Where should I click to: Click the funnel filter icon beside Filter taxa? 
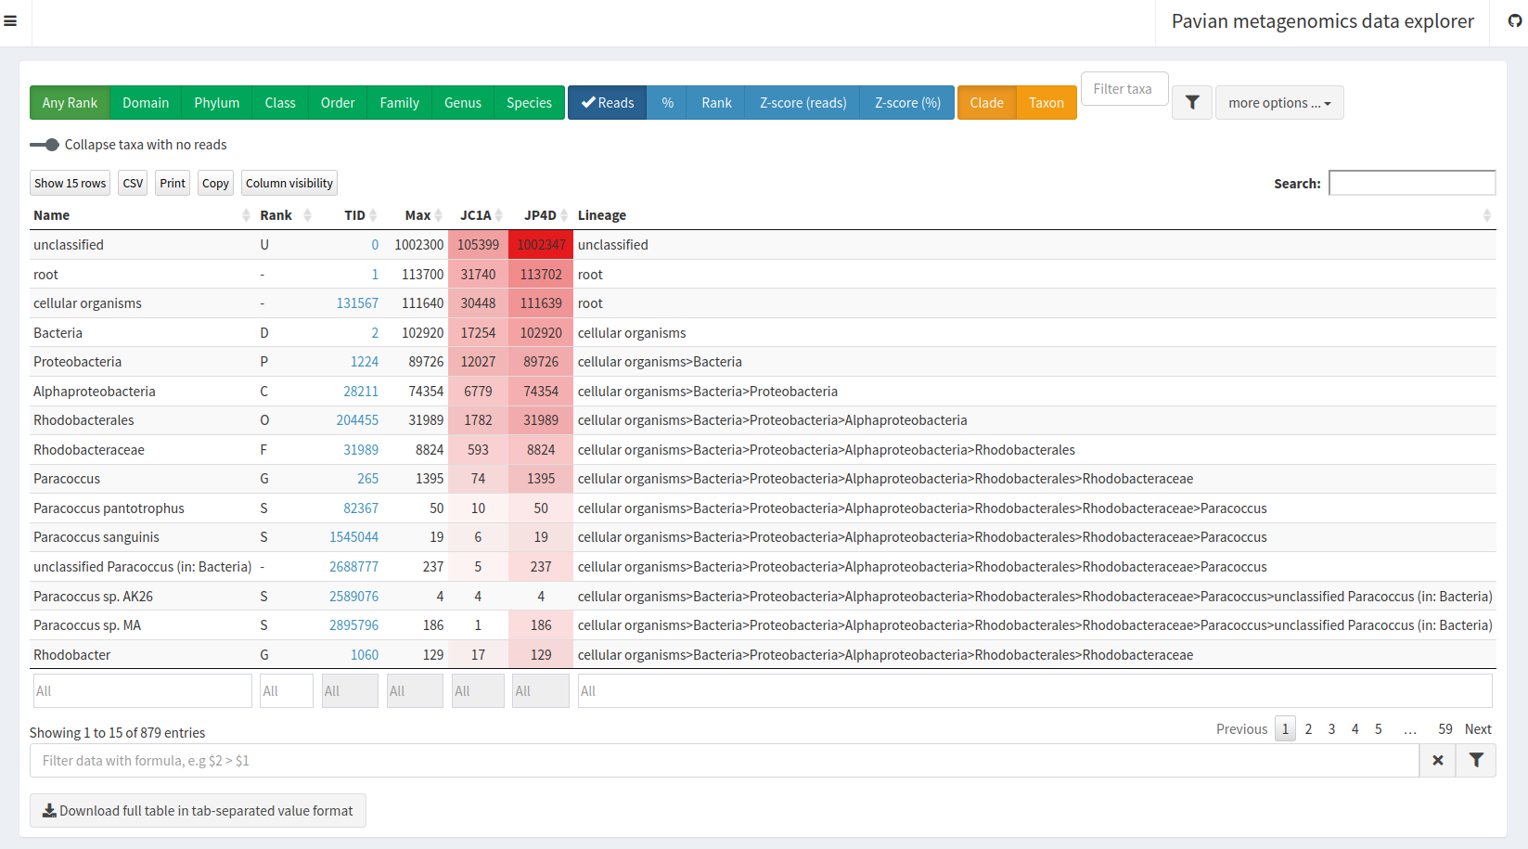pyautogui.click(x=1192, y=103)
